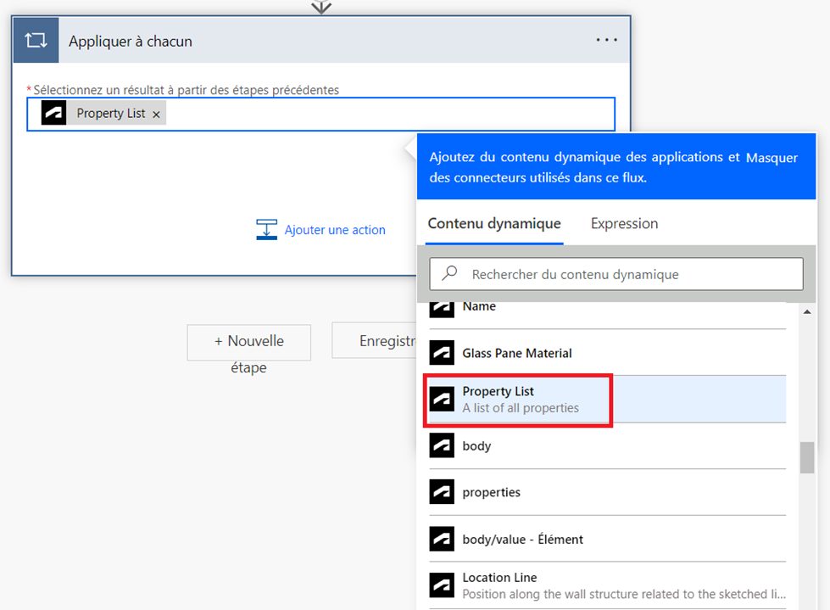The height and width of the screenshot is (610, 830).
Task: Hide the dynamic content panel with Masquer
Action: pyautogui.click(x=772, y=158)
